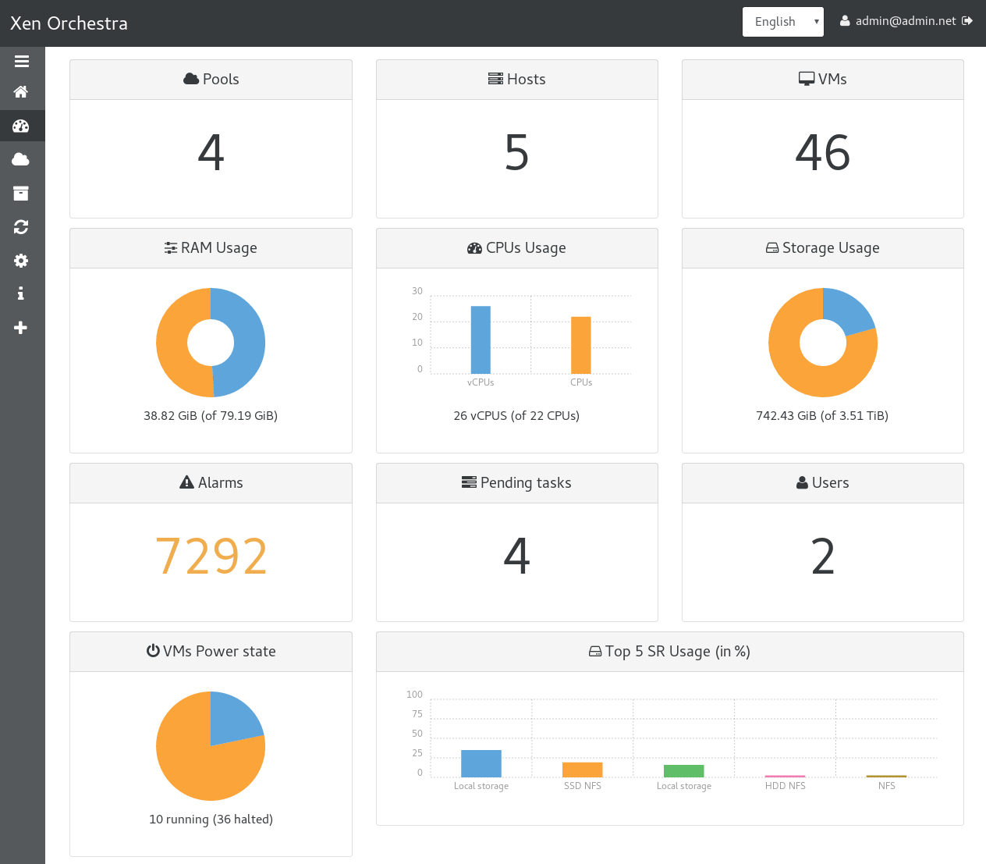Click the disk icon in Top 5 SR Usage header

click(x=595, y=652)
